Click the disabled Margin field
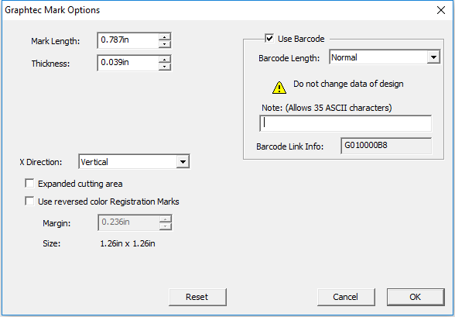The height and width of the screenshot is (317, 455). click(128, 222)
